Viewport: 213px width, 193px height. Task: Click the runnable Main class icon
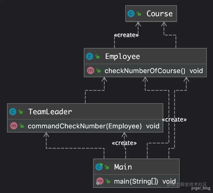pos(99,167)
